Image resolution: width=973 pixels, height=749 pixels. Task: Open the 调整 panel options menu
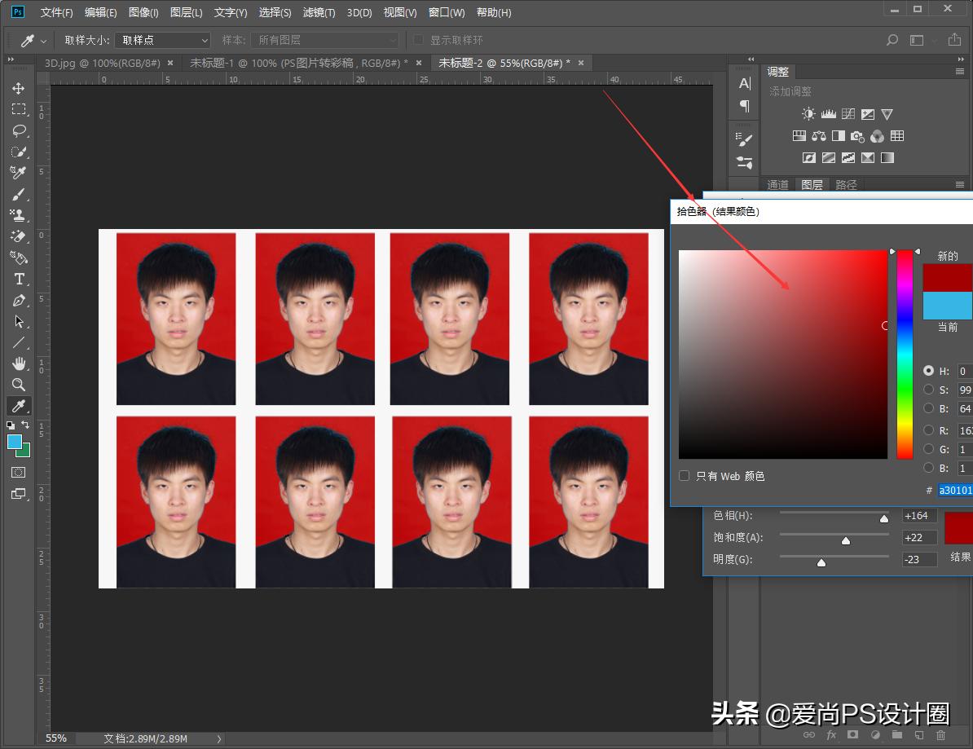[x=960, y=72]
